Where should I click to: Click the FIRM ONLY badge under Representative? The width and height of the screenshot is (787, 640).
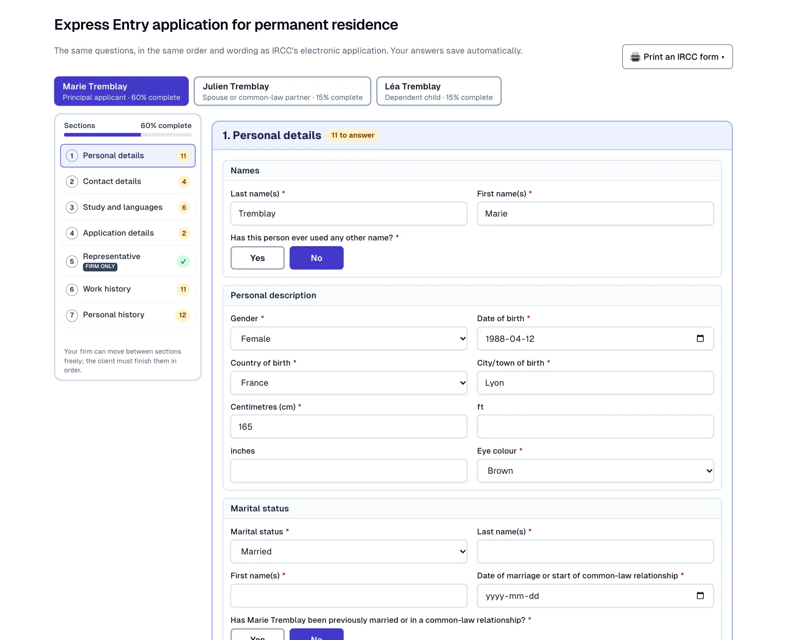pos(100,267)
